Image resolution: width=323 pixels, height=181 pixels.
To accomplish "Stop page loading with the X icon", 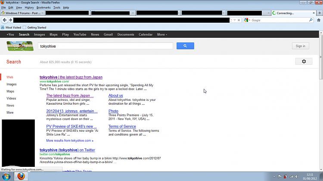I will 239,20.
